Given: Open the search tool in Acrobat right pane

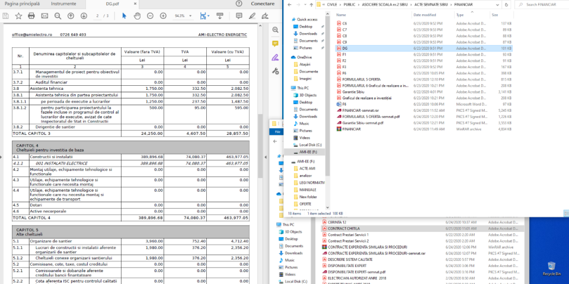Looking at the screenshot, I should [276, 30].
